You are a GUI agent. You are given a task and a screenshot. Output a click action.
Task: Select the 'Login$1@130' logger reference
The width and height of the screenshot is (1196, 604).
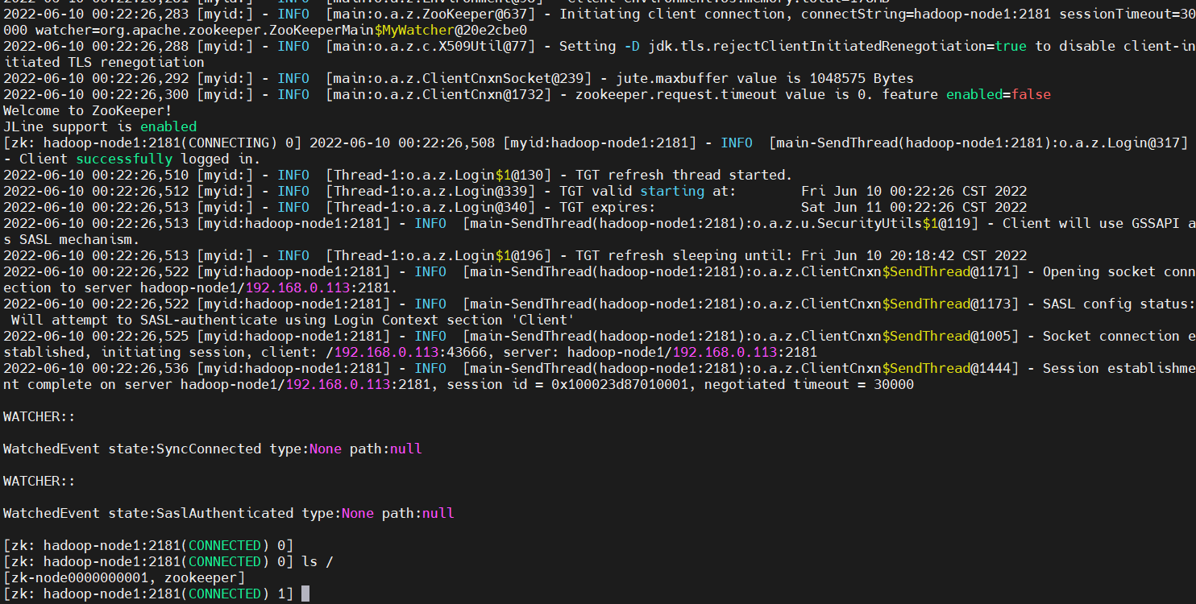[x=499, y=175]
